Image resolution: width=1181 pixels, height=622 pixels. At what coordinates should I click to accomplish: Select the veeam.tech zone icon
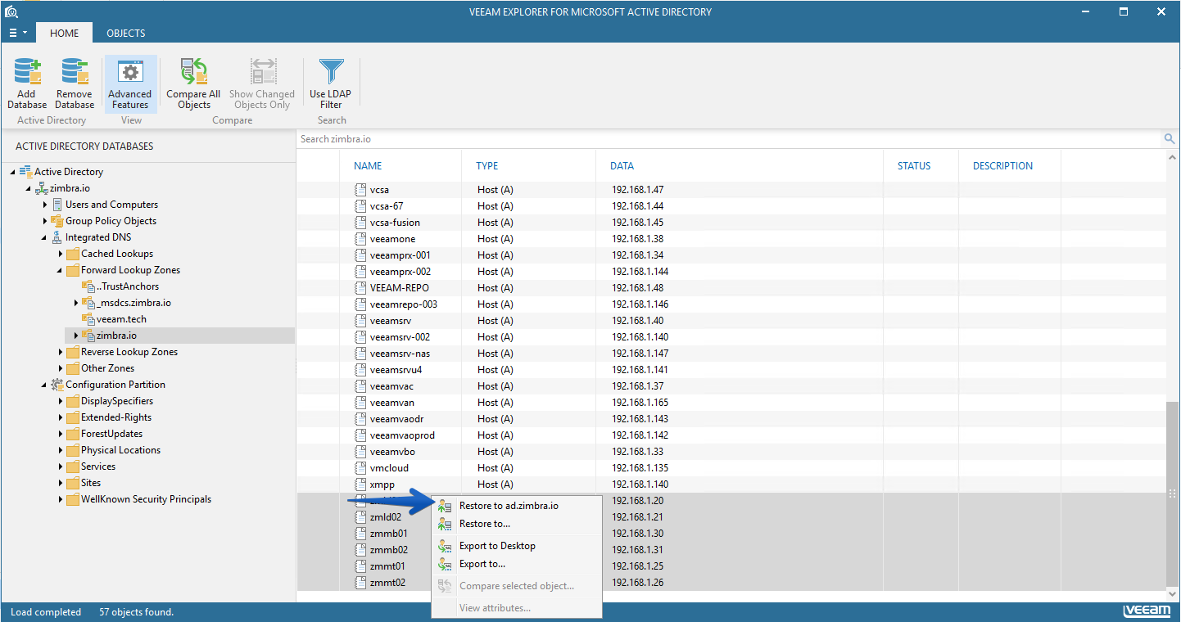[89, 319]
